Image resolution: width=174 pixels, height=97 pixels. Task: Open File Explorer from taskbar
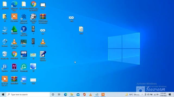coord(72,95)
